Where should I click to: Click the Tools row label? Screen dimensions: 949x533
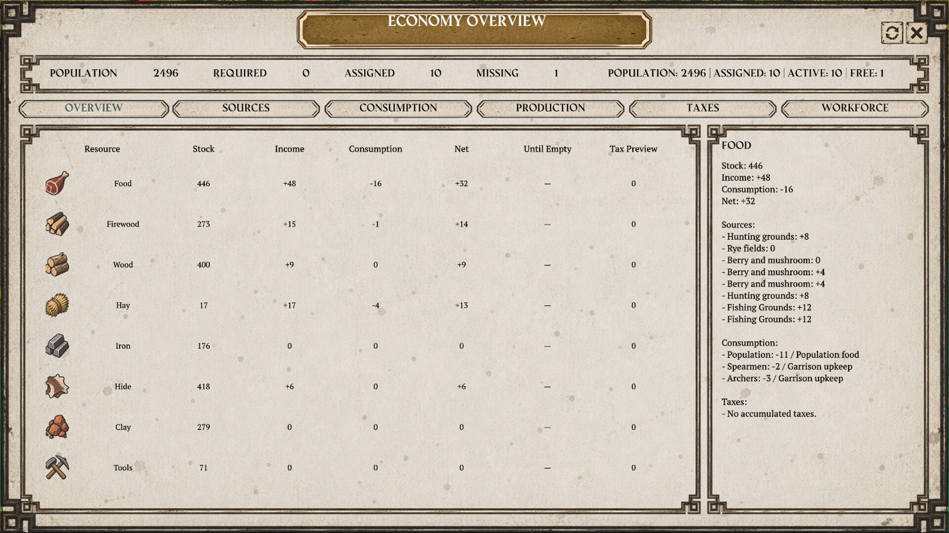pos(123,468)
